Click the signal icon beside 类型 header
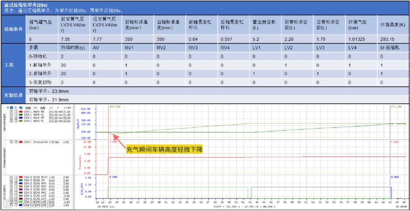 pos(35,108)
